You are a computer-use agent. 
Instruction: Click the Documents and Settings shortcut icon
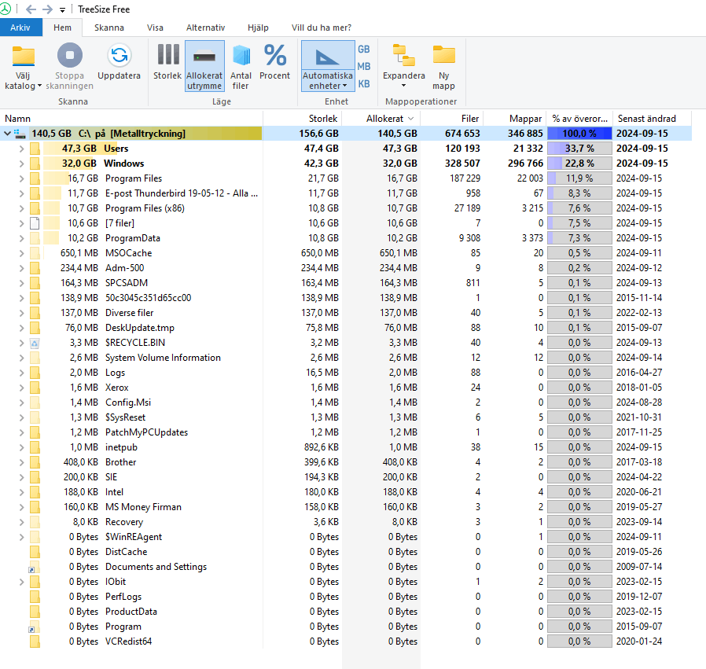[x=35, y=567]
